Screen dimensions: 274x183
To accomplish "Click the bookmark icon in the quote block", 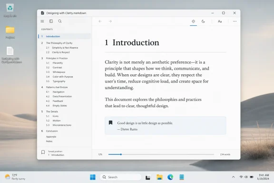I will (110, 122).
